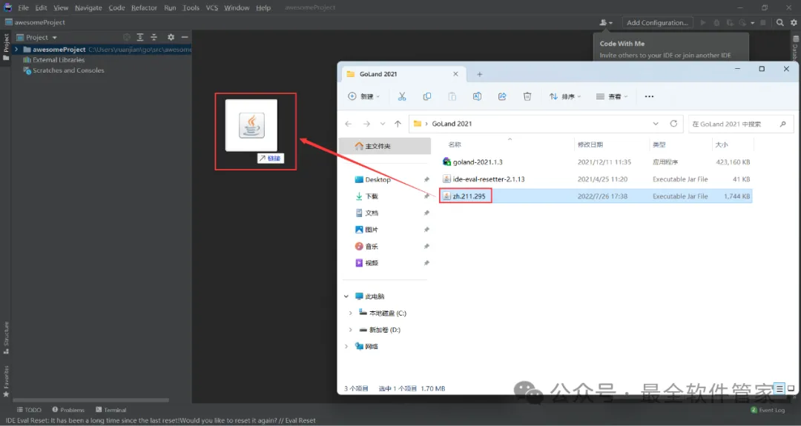Screen dimensions: 801x426
Task: Open the TODO tool window tab
Action: pos(29,410)
